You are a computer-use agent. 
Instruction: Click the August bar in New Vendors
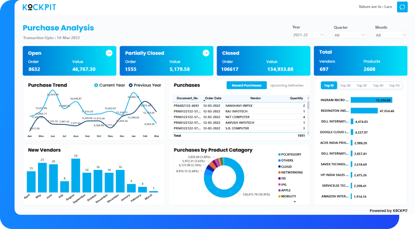(x=76, y=175)
